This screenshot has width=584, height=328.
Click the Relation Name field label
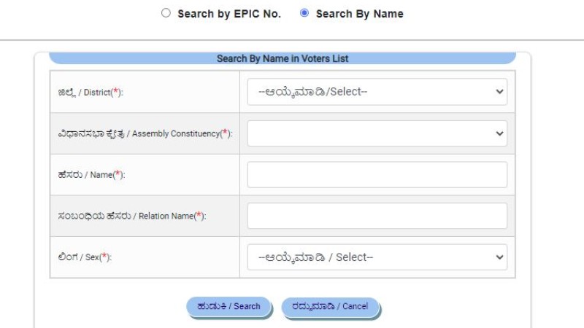(132, 216)
